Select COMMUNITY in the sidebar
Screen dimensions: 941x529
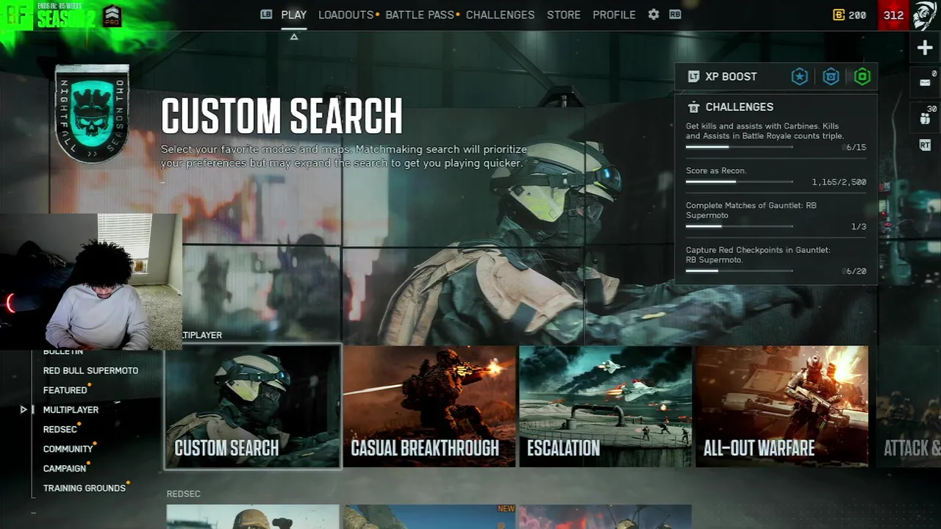click(x=68, y=449)
